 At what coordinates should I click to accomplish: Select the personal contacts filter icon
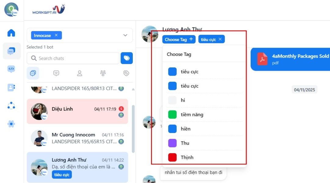pos(79,73)
